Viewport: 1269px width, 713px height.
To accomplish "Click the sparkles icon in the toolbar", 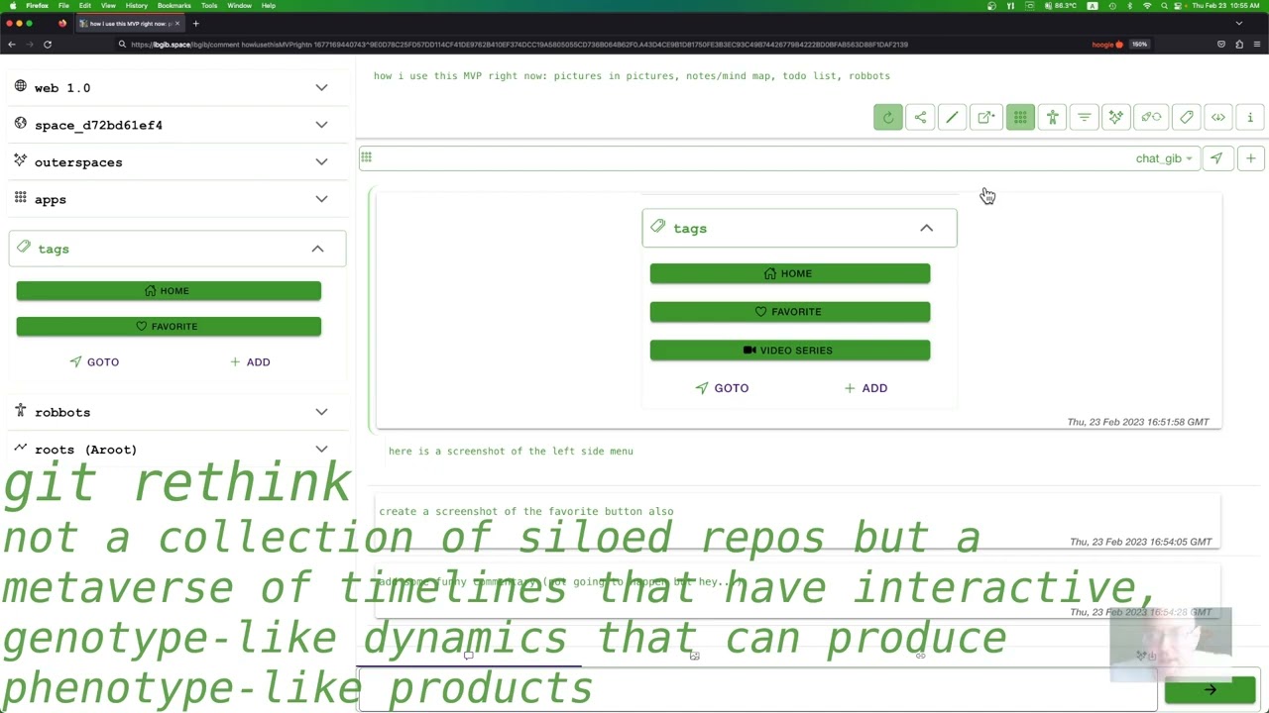I will [1116, 118].
